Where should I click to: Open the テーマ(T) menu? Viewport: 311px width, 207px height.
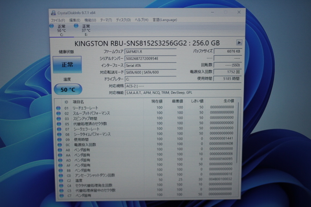pyautogui.click(x=106, y=20)
